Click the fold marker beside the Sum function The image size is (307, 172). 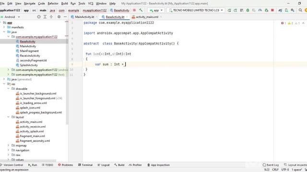click(83, 59)
